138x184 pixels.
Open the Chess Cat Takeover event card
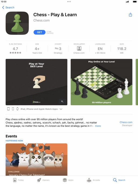click(x=36, y=159)
